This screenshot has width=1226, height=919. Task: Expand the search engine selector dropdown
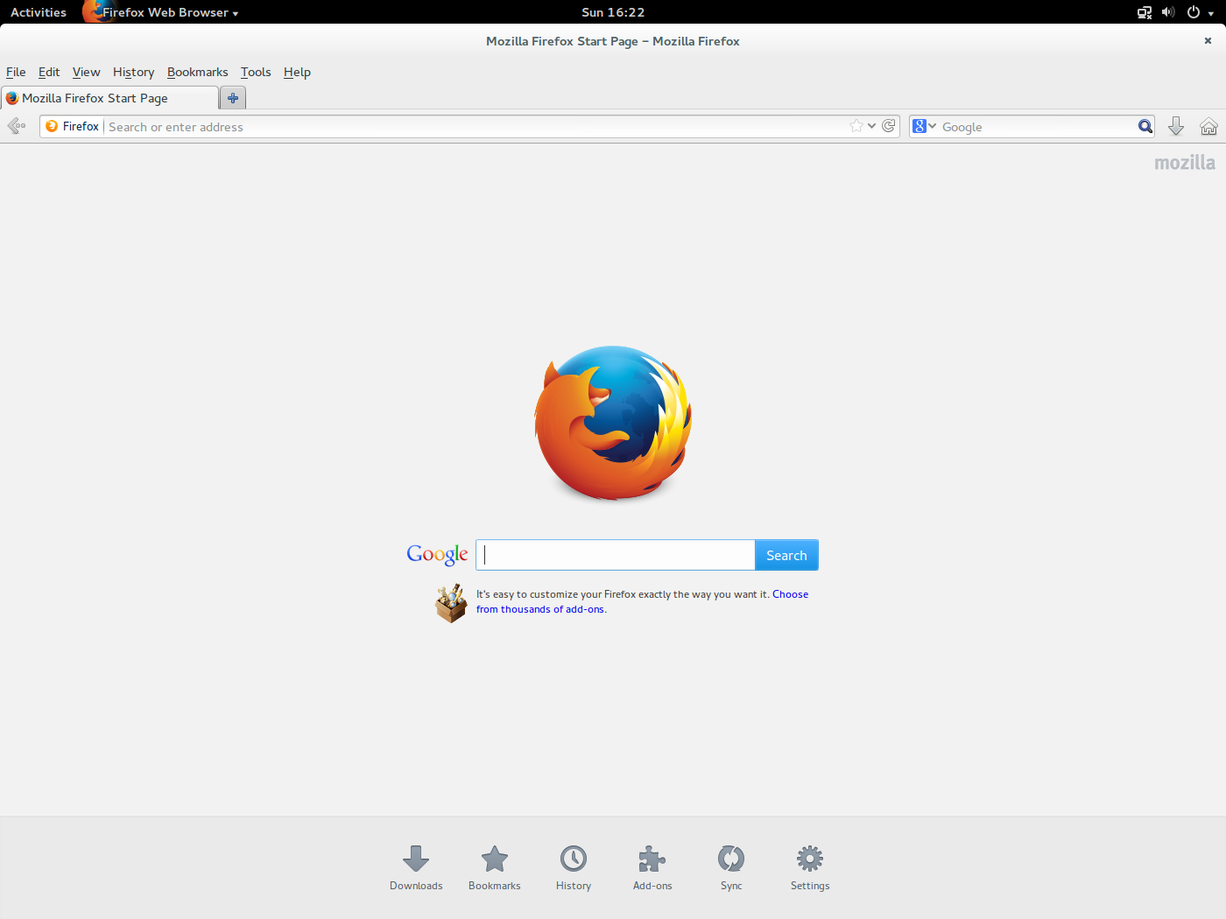[924, 127]
